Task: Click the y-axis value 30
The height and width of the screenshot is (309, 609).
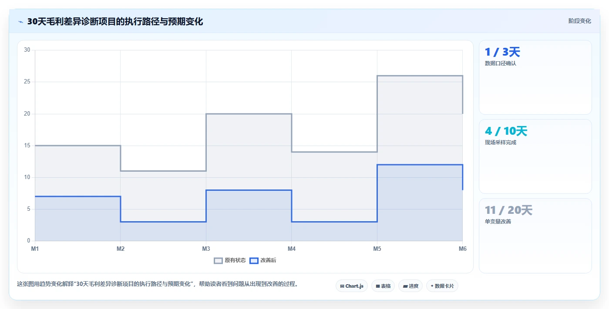Action: pos(27,50)
